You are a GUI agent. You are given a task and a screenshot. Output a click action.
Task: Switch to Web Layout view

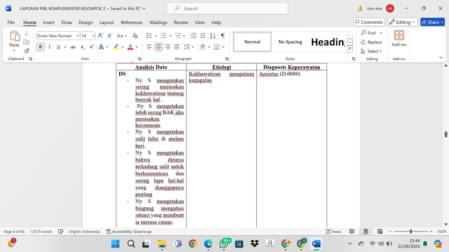point(380,231)
